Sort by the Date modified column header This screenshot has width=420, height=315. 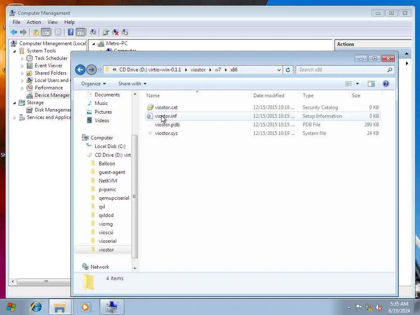[269, 96]
